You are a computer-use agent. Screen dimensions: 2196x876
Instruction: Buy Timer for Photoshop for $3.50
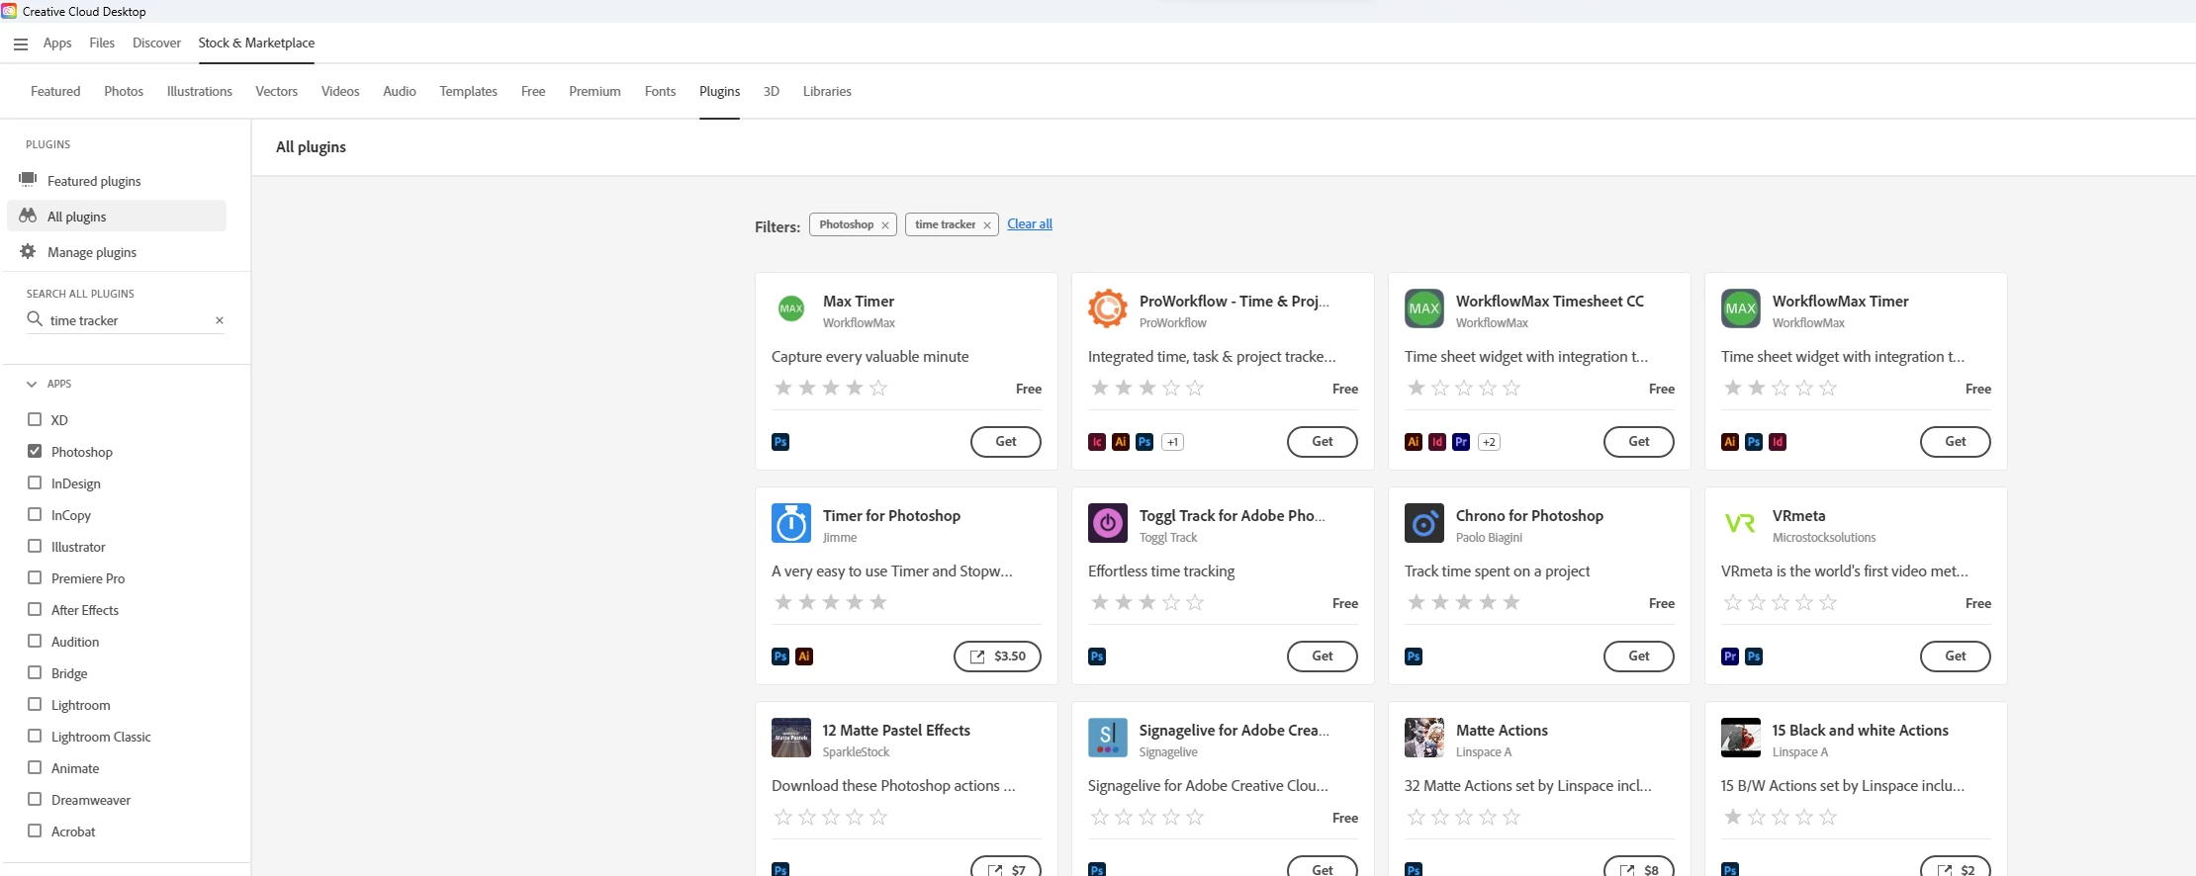click(x=997, y=657)
